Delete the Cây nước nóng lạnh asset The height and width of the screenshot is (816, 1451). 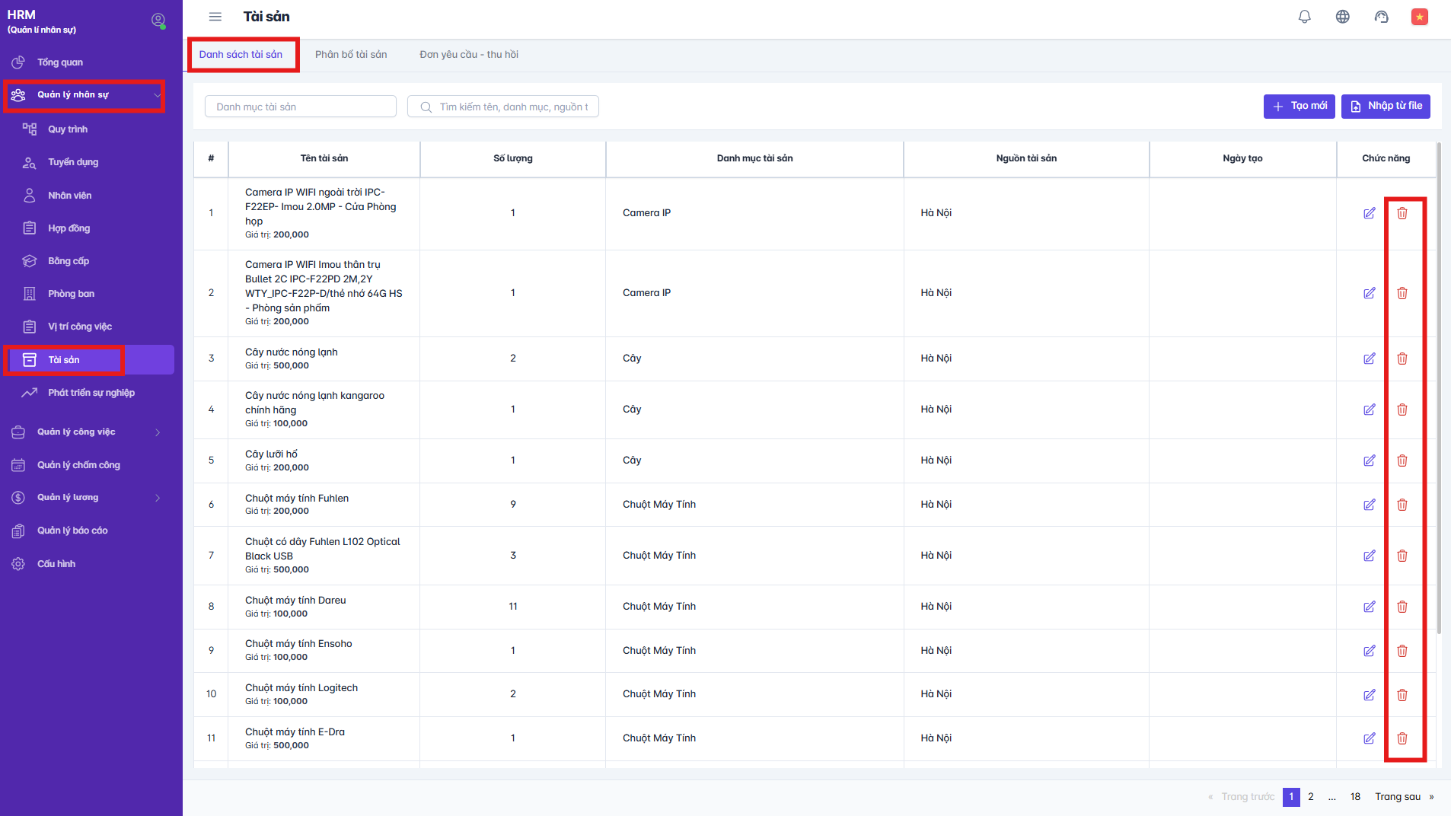(1402, 359)
